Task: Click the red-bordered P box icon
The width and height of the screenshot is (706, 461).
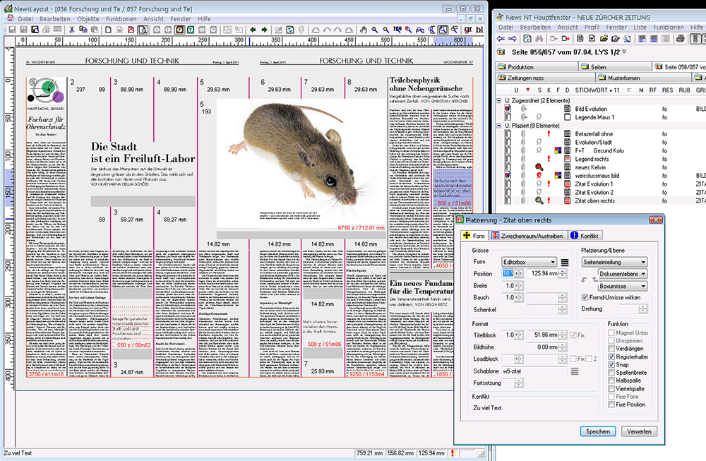Action: pyautogui.click(x=179, y=30)
